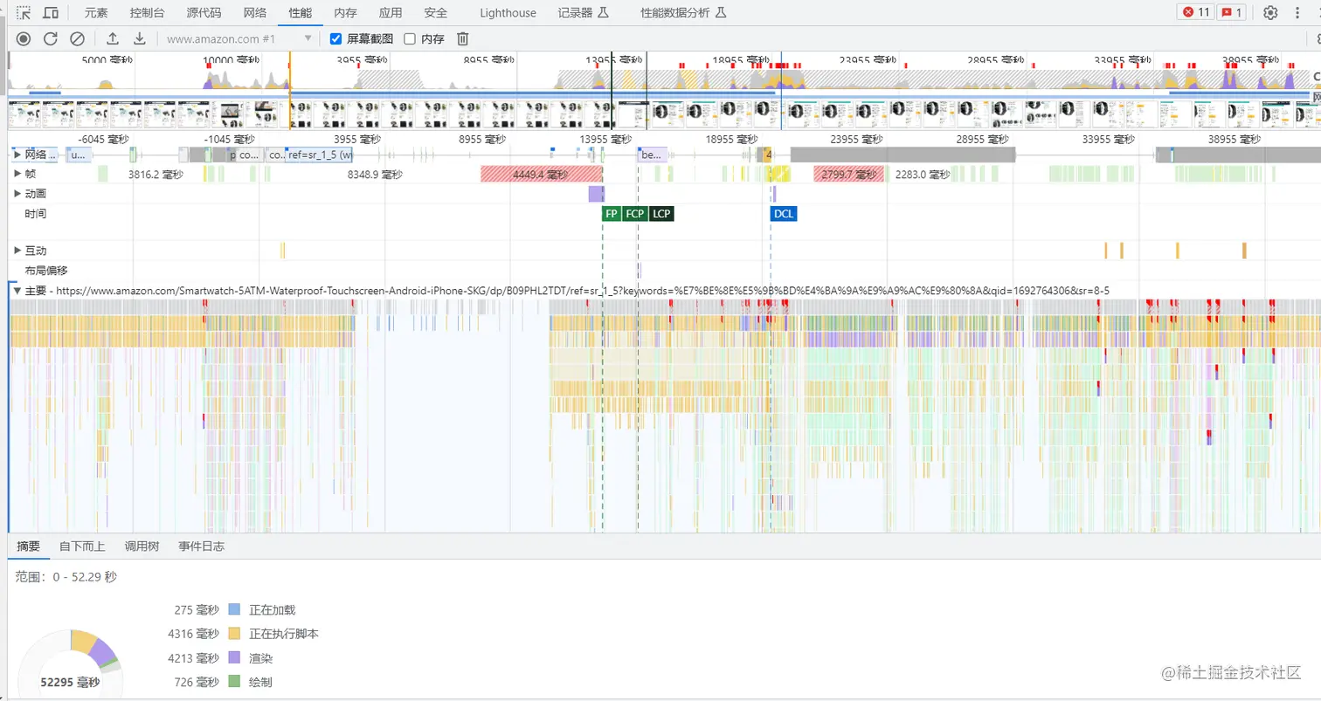Collapse the 主要 main thread track
Image resolution: width=1321 pixels, height=701 pixels.
[x=17, y=290]
